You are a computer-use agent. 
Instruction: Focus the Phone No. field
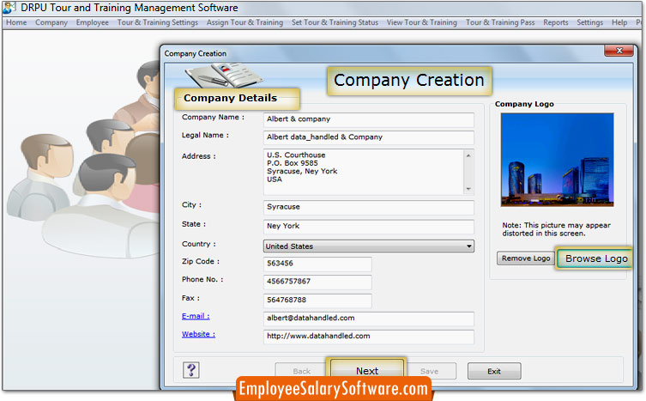point(317,282)
